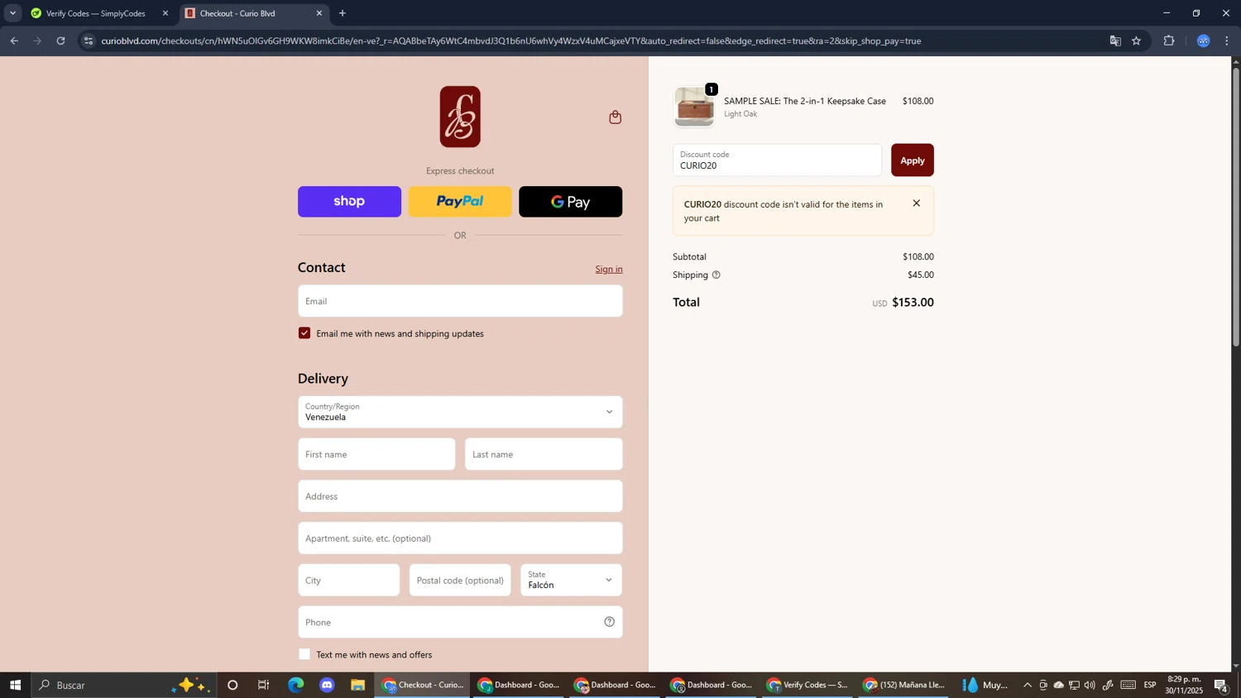Click the Windows search box Buscar
Viewport: 1241px width, 698px height.
[x=124, y=685]
